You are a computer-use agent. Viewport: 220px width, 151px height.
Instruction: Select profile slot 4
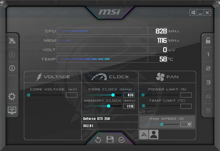(208, 96)
